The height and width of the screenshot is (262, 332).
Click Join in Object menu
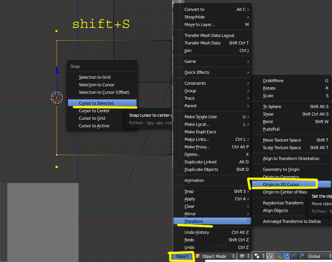click(212, 50)
